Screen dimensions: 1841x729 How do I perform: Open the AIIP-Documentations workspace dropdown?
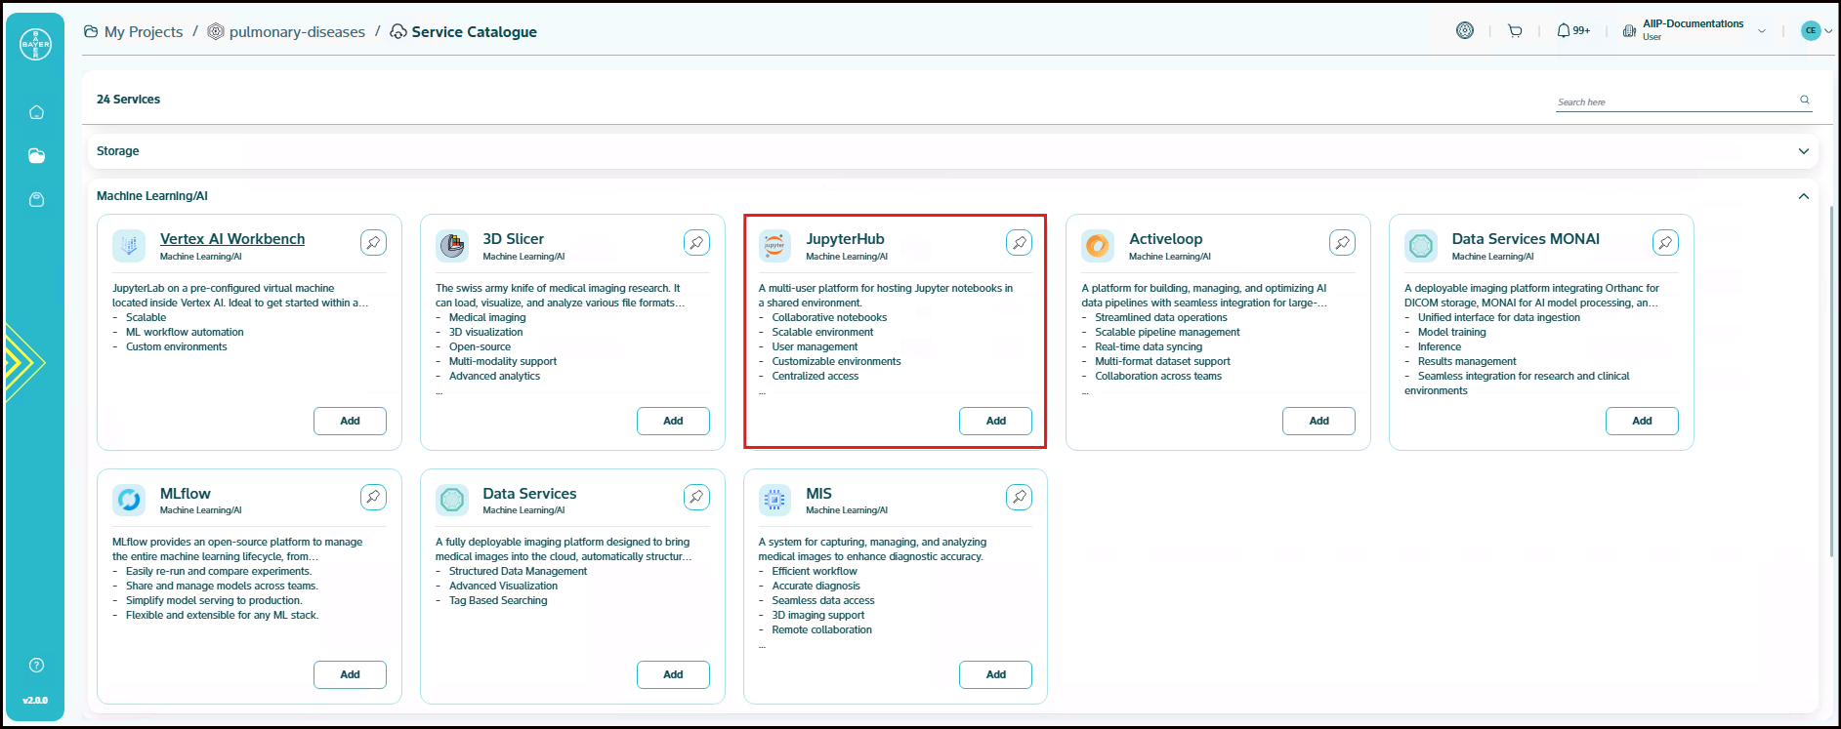click(x=1762, y=31)
